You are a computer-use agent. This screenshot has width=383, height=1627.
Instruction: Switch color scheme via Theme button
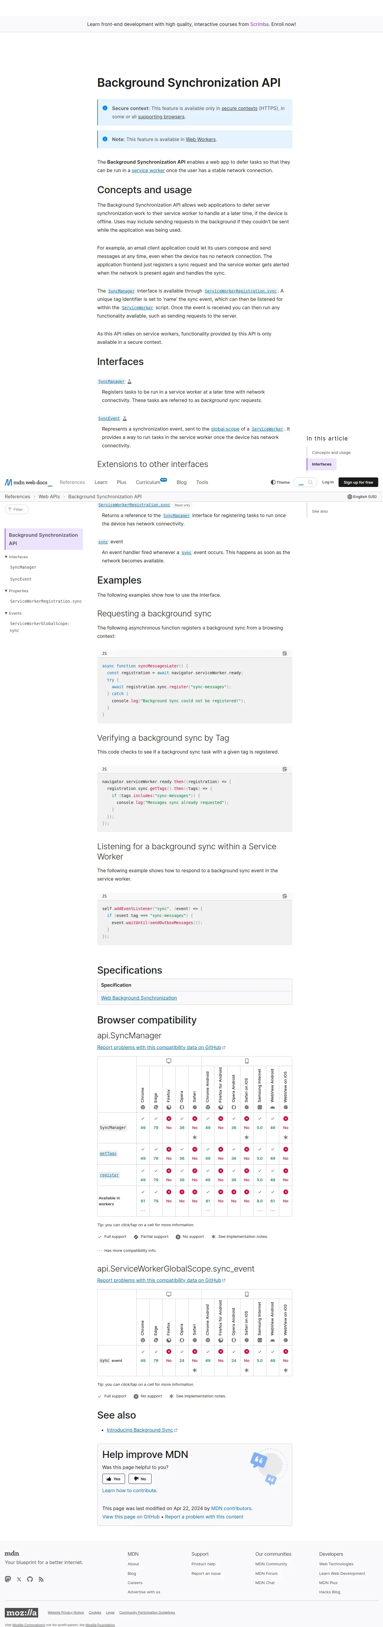(x=280, y=482)
